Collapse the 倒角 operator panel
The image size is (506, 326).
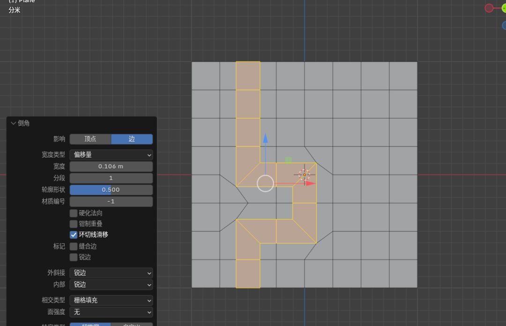click(x=13, y=123)
